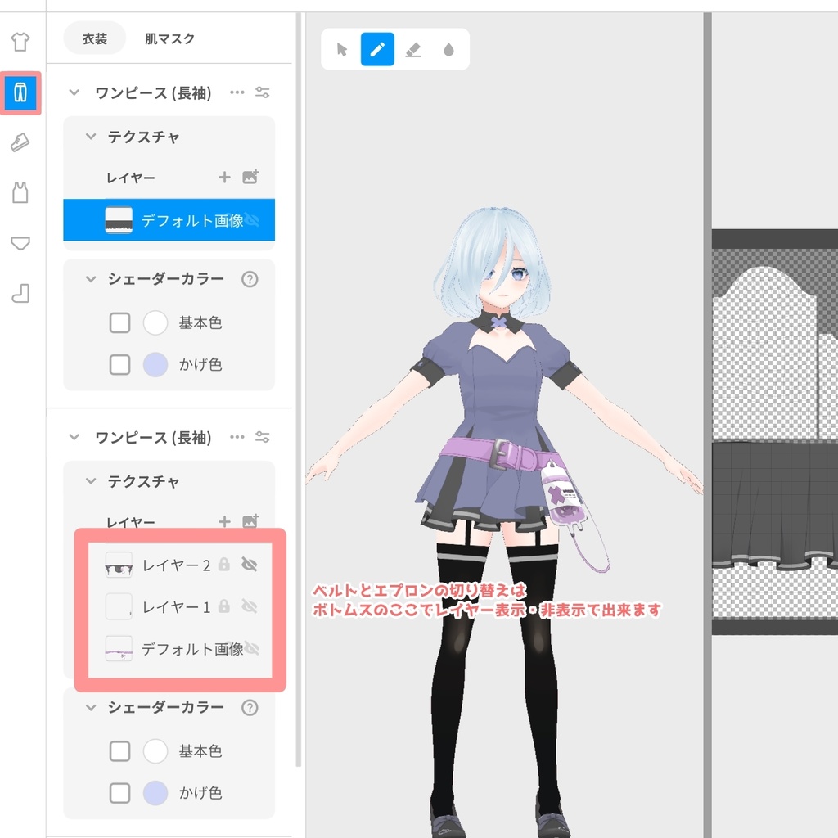838x838 pixels.
Task: Open the 衣装 tab
Action: coord(94,38)
